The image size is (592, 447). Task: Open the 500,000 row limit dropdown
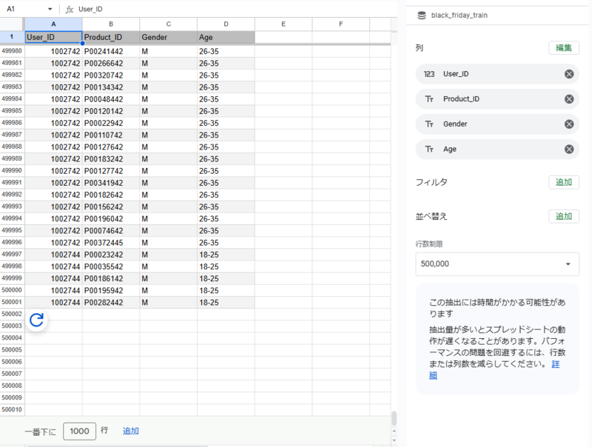497,264
